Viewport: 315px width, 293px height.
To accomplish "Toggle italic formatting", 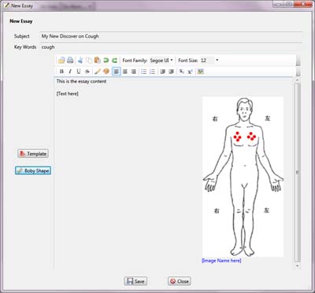I will click(x=70, y=71).
